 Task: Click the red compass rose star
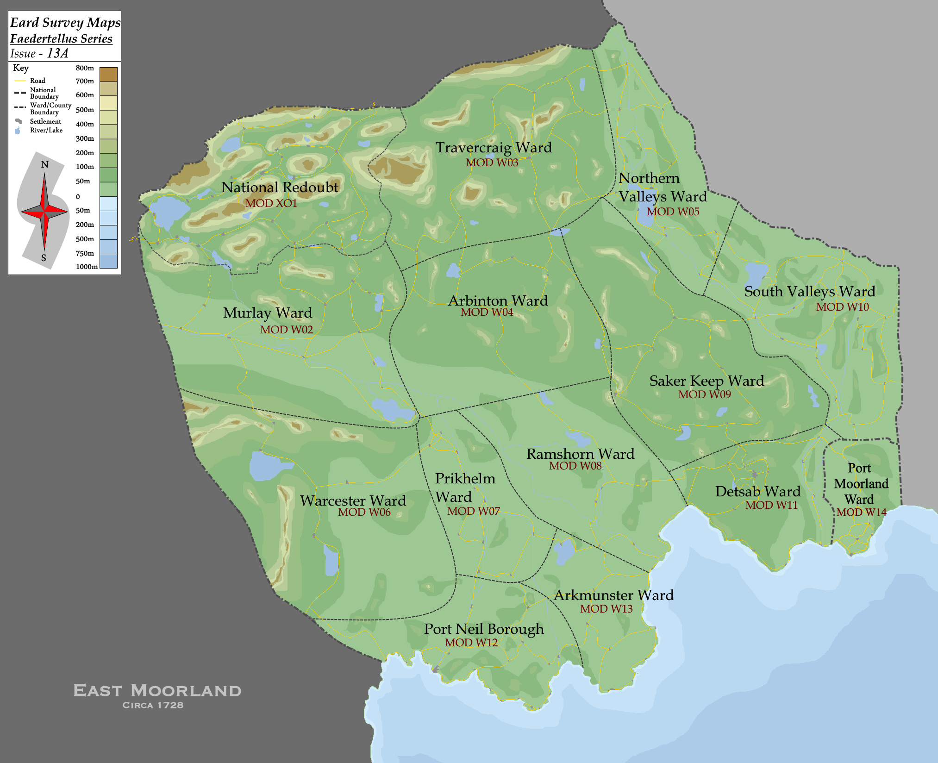tap(44, 211)
